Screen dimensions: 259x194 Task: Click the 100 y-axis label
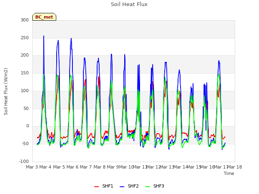[25, 91]
